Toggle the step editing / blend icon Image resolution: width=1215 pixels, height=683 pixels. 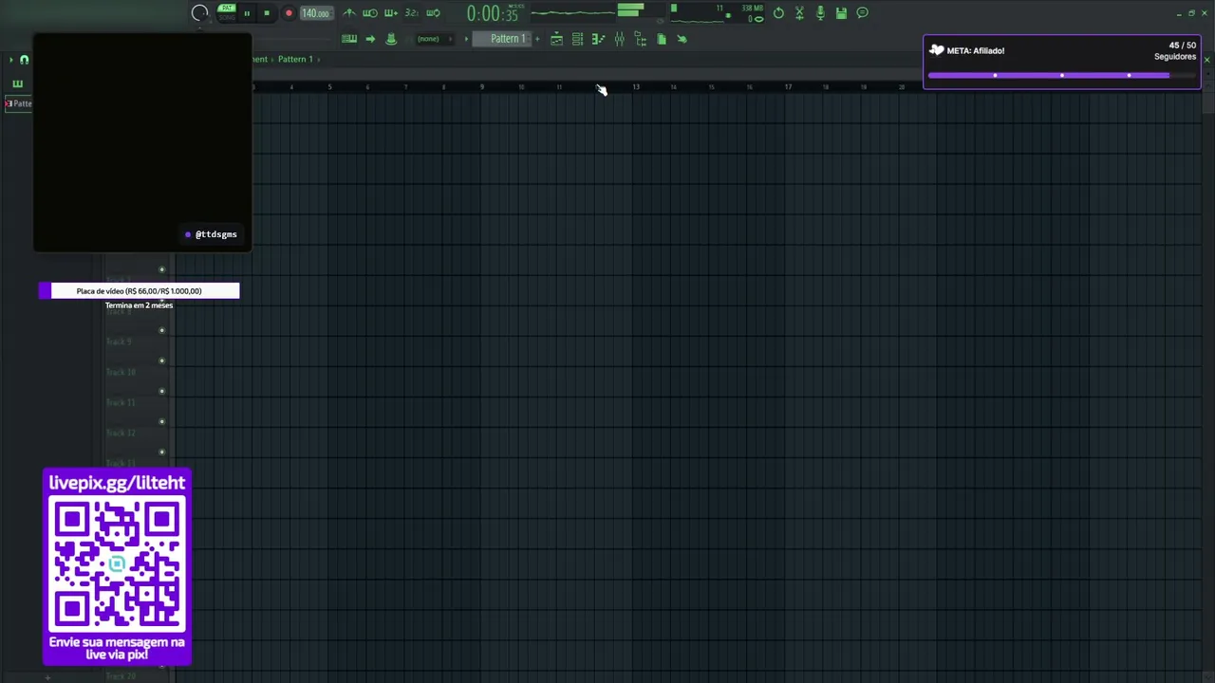(390, 13)
